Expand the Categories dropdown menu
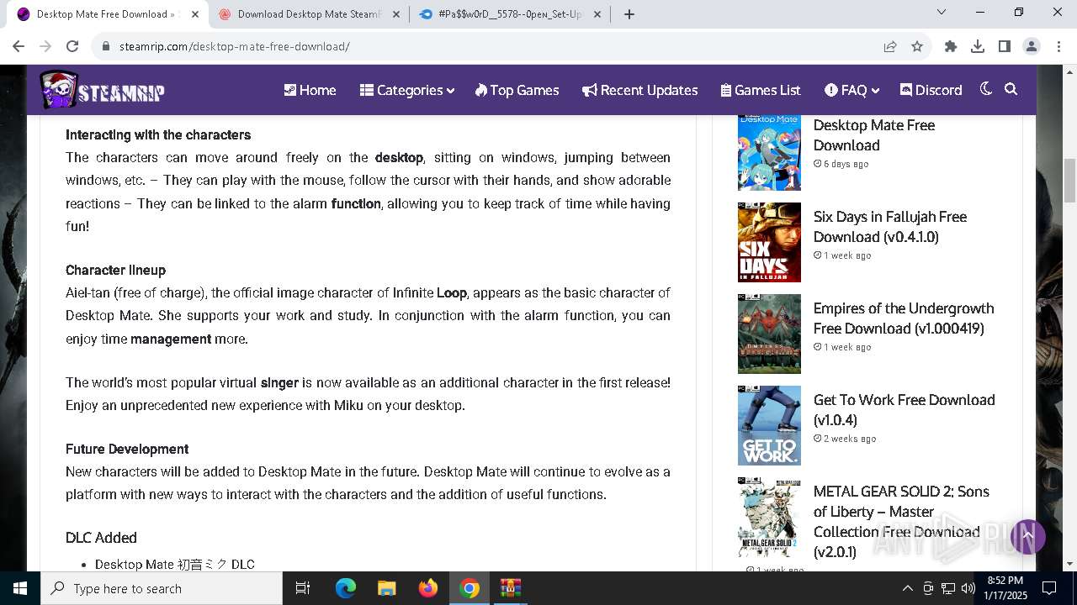Viewport: 1077px width, 605px height. tap(407, 90)
